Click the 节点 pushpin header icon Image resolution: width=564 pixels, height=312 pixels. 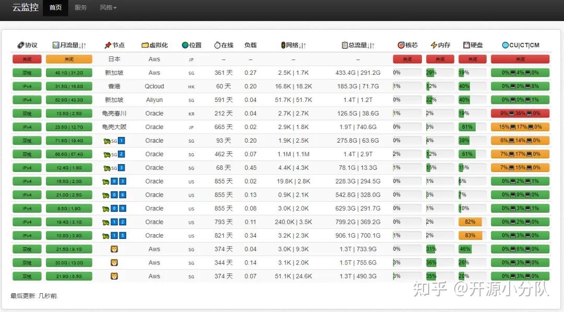[x=107, y=45]
